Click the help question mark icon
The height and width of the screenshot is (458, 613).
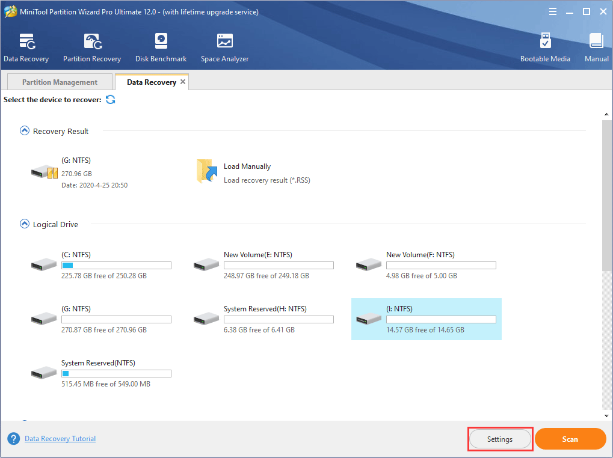pos(13,439)
